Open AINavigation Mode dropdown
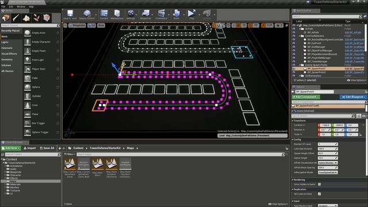The width and height of the screenshot is (368, 207). [328, 172]
